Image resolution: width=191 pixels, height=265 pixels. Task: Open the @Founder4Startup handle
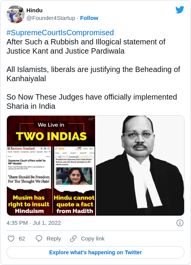click(51, 18)
